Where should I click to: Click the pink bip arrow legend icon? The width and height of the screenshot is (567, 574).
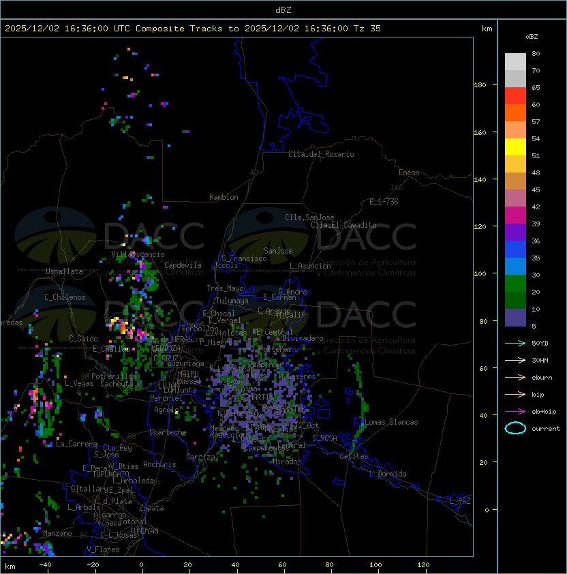coord(515,395)
